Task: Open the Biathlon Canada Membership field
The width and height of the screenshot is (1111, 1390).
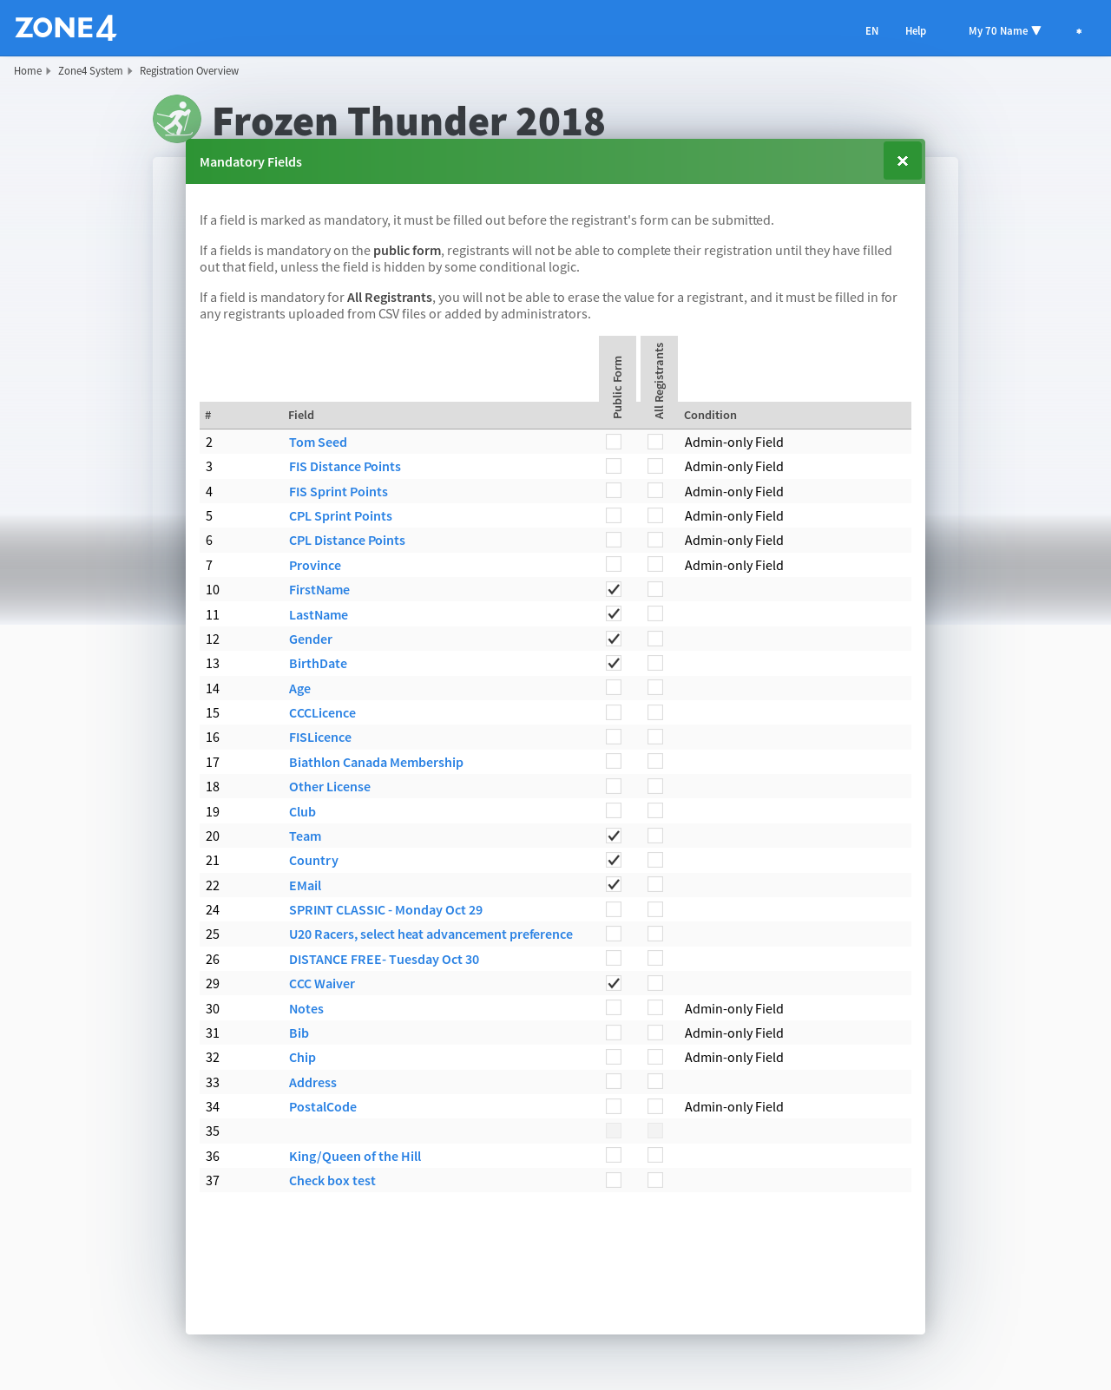Action: point(376,763)
